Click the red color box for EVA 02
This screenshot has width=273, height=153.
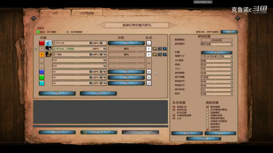(42, 43)
